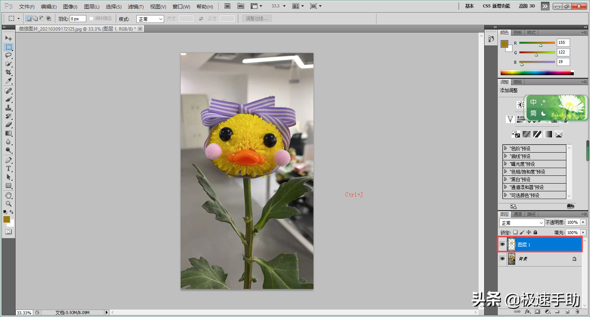Delete layer with the trash icon
The width and height of the screenshot is (590, 317).
[577, 311]
